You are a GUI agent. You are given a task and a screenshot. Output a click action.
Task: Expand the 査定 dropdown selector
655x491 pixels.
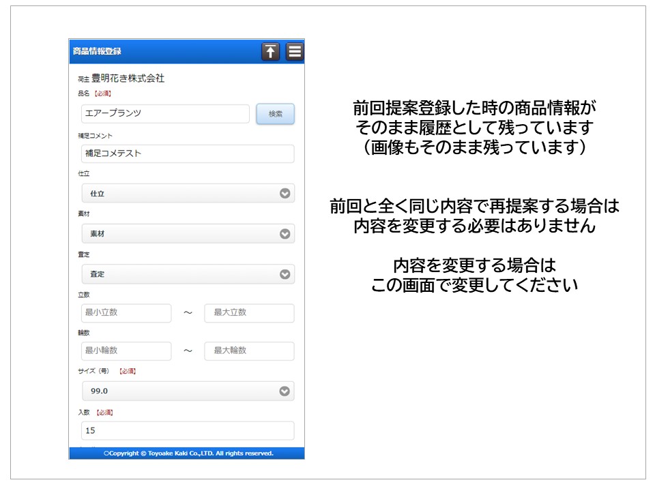pos(188,274)
